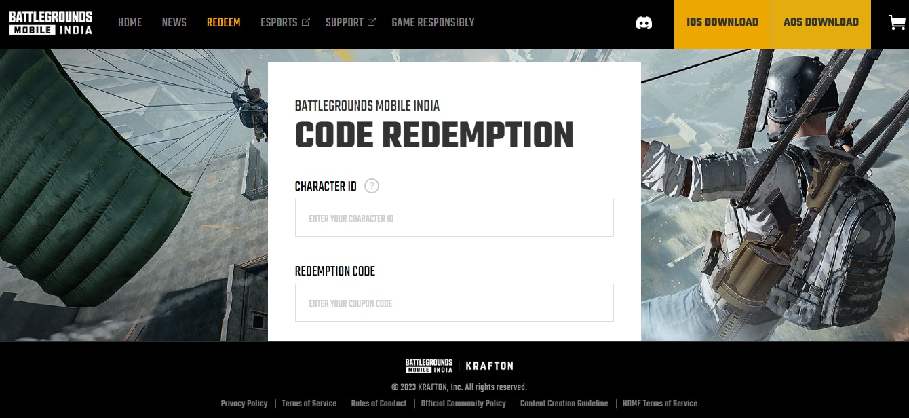Click the footer Battlegrounds Mobile India logo

point(429,366)
